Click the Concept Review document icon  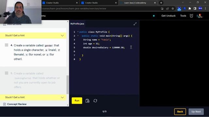click(5, 104)
